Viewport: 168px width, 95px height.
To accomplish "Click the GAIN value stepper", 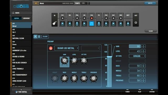I will [x=143, y=46].
